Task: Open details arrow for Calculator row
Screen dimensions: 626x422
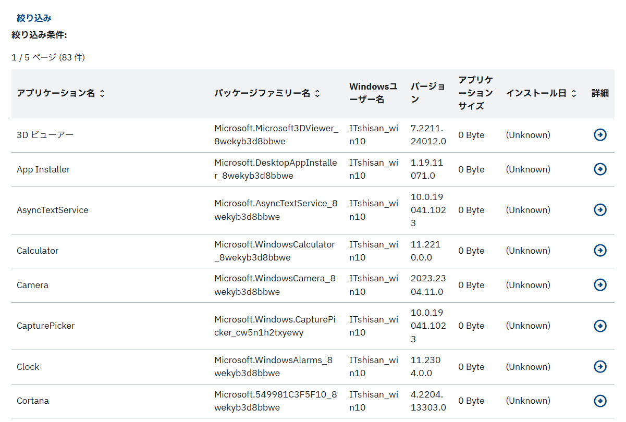Action: coord(600,251)
